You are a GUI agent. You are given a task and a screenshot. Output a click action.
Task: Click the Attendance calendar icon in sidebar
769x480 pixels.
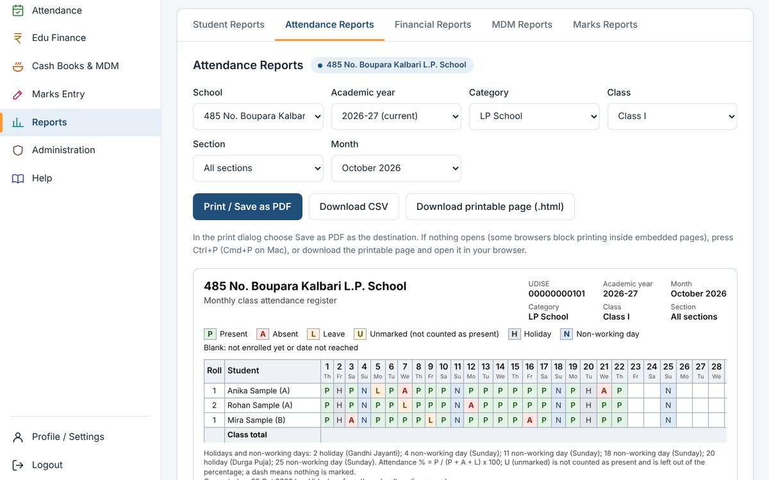[18, 10]
